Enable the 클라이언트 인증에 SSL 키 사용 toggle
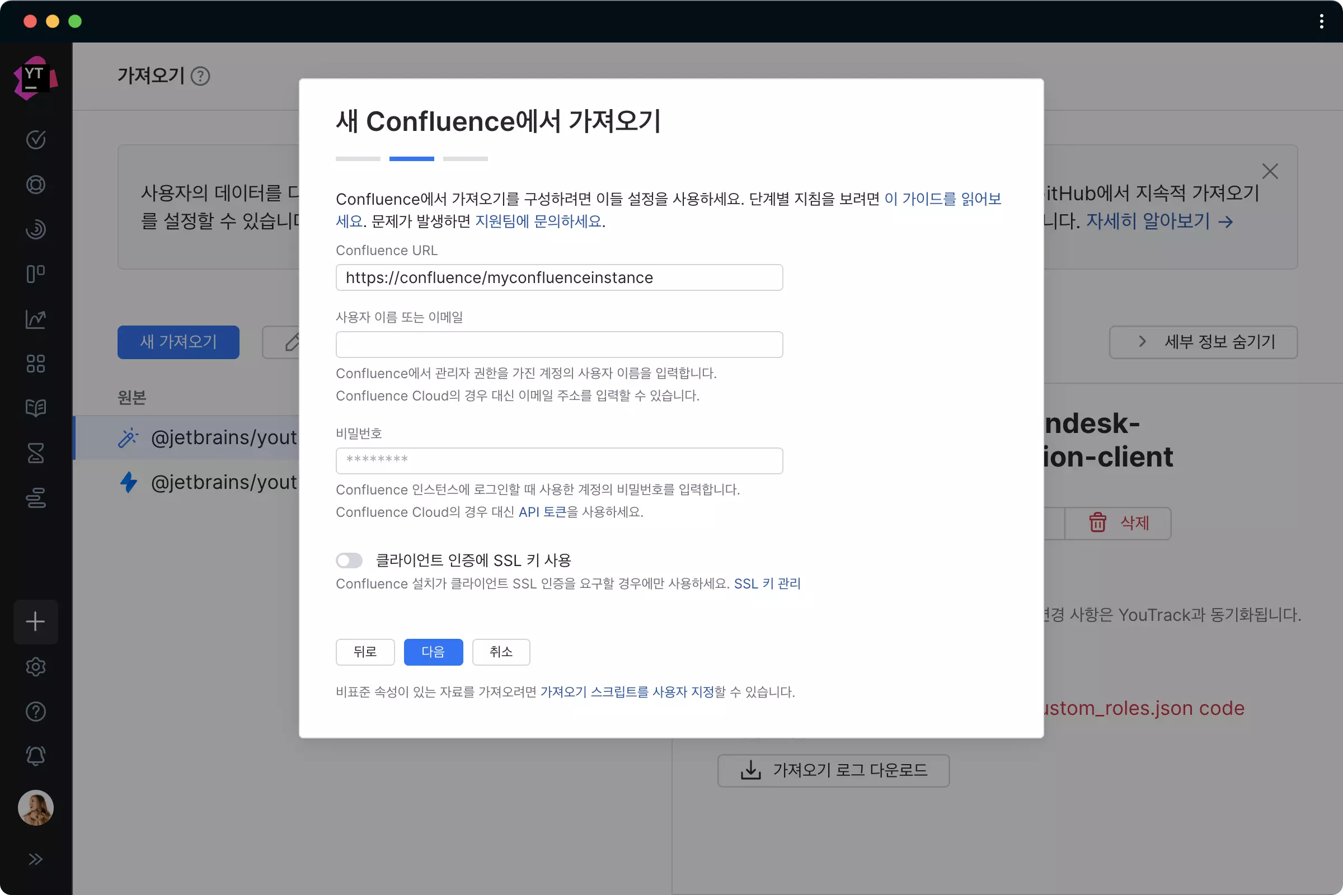 (x=349, y=560)
